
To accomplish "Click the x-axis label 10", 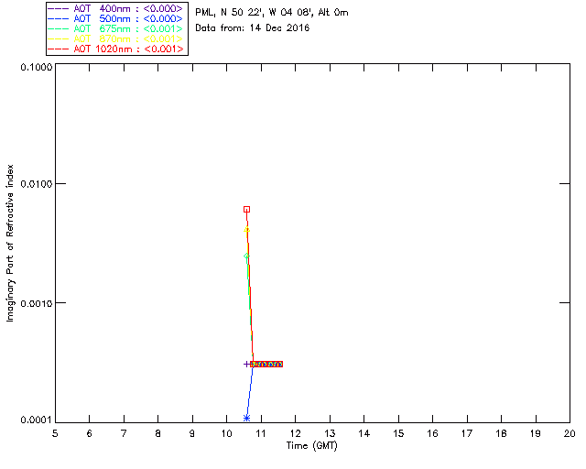I will (x=226, y=433).
